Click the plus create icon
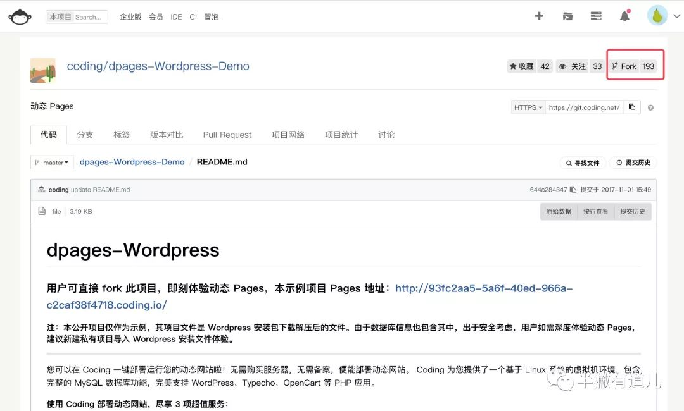The height and width of the screenshot is (411, 684). pyautogui.click(x=539, y=16)
